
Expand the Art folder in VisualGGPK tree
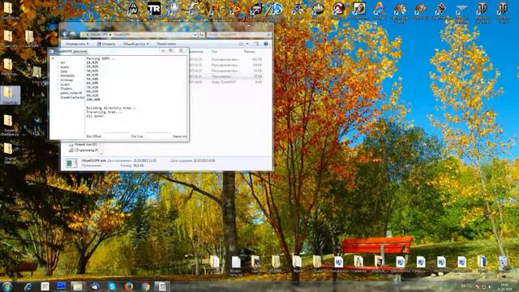tap(58, 62)
